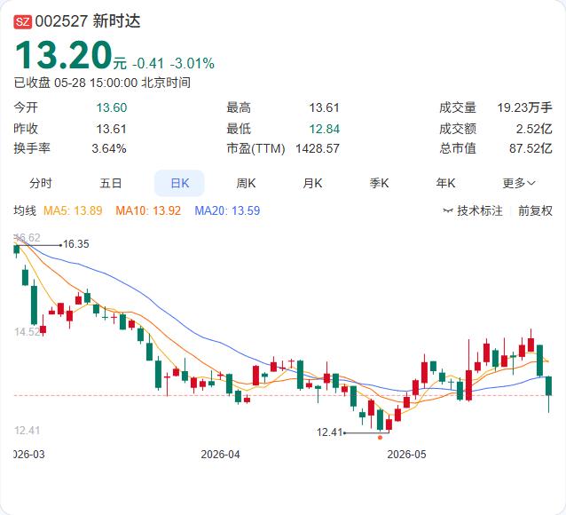The image size is (566, 515).
Task: Click the 总市值 value 87.52亿
Action: click(x=531, y=148)
